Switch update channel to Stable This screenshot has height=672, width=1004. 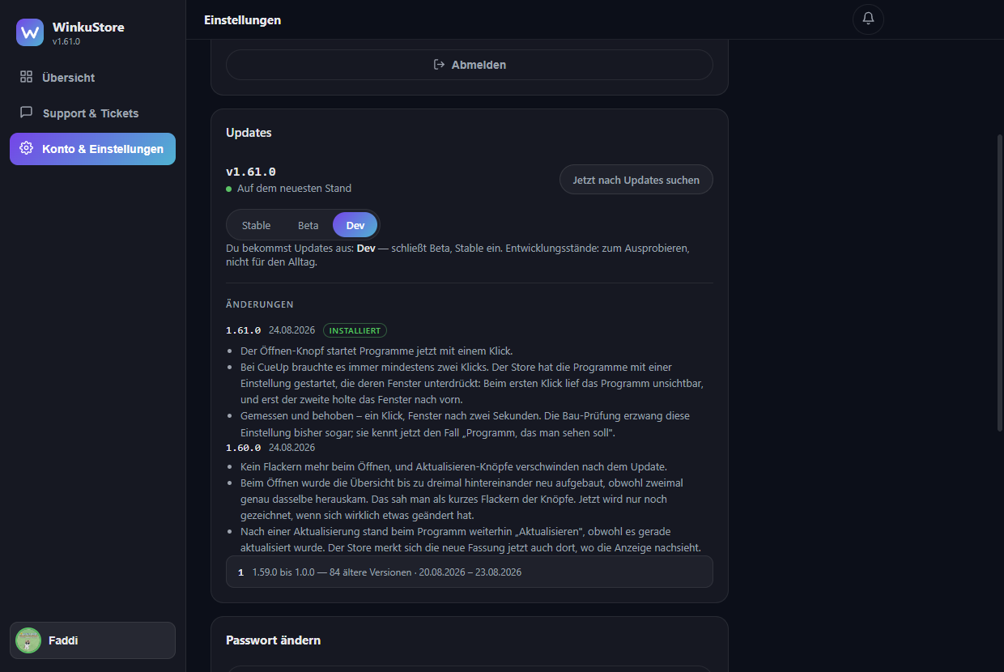pos(256,225)
